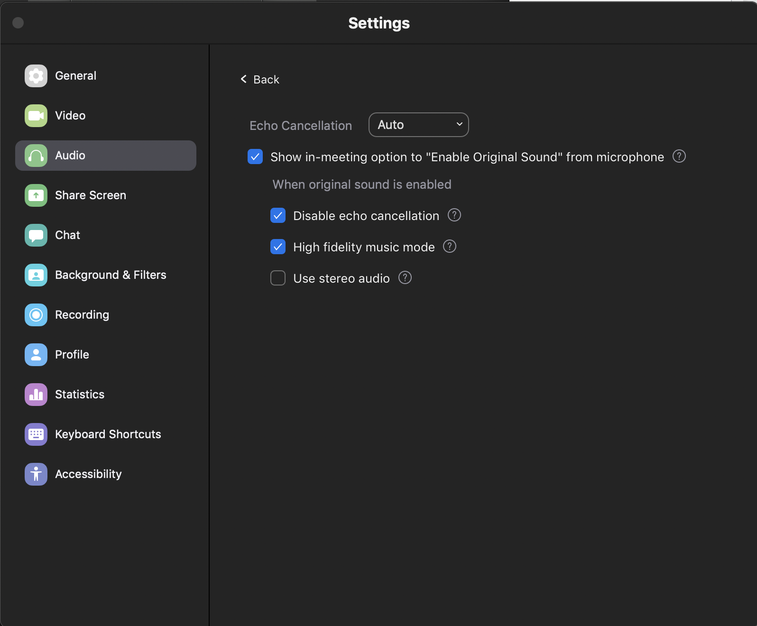The height and width of the screenshot is (626, 757).
Task: Go to the Profile settings tab
Action: coord(72,355)
